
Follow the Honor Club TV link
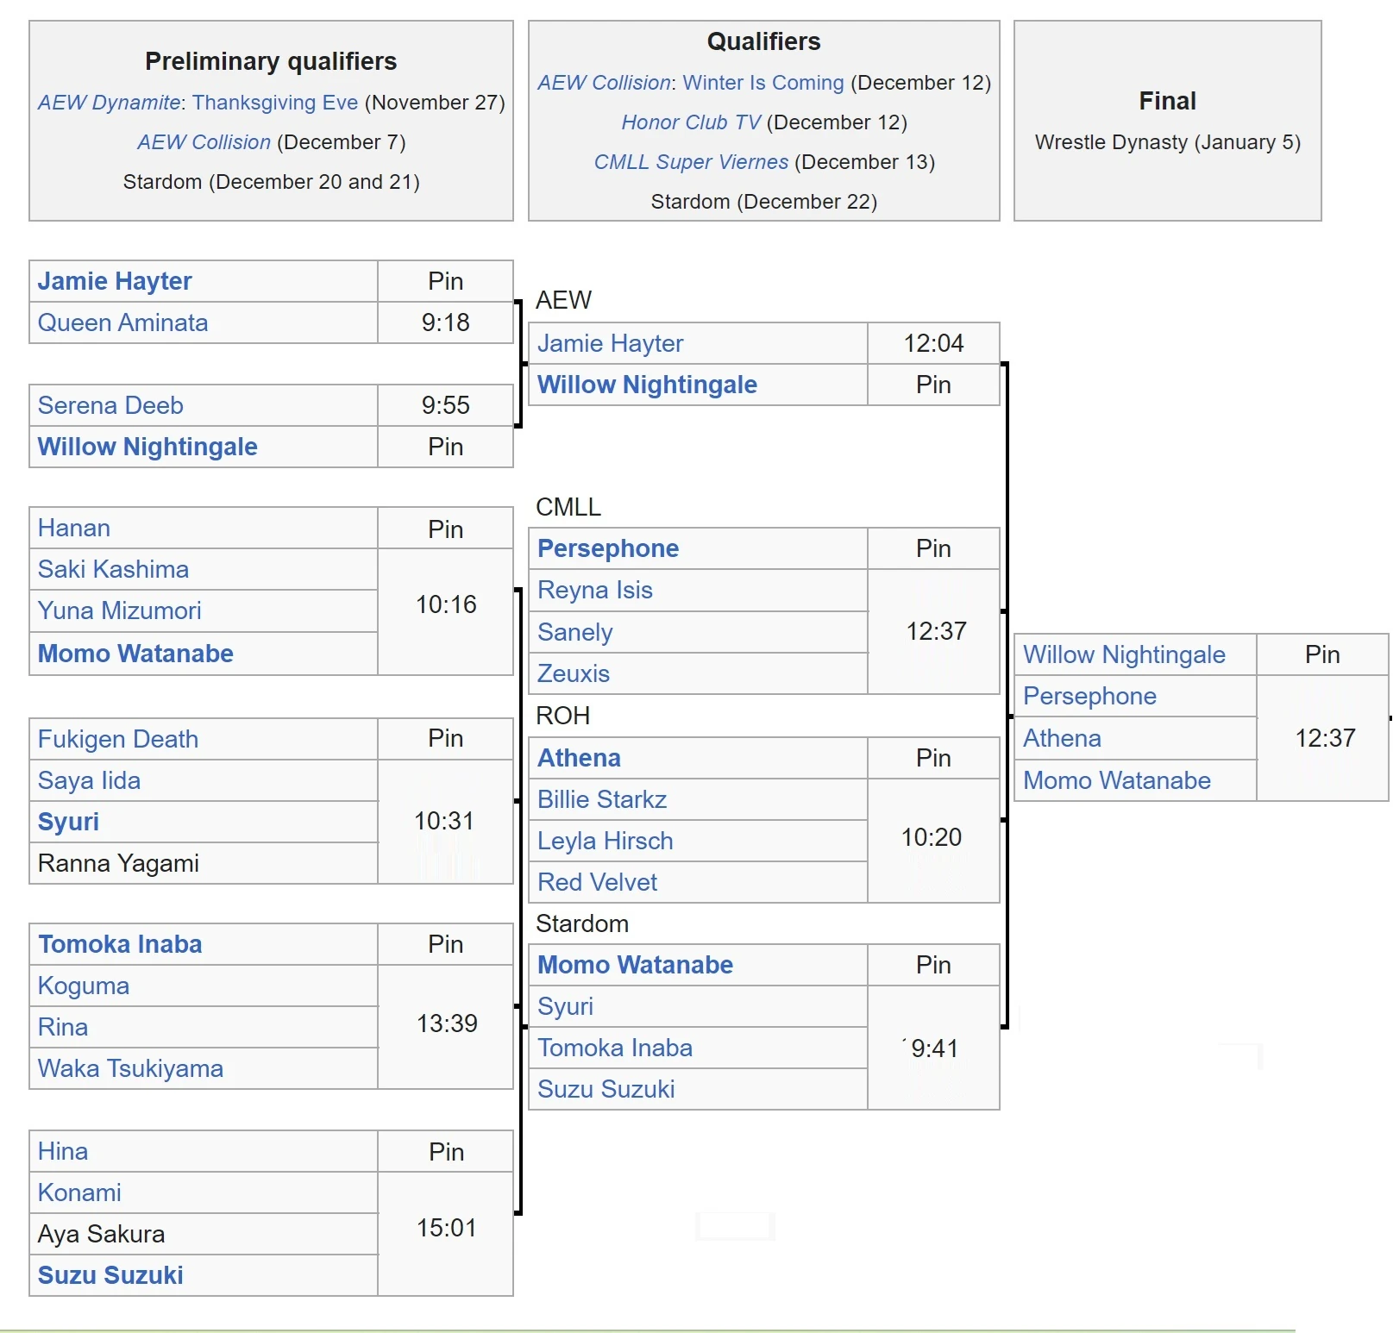pos(691,122)
